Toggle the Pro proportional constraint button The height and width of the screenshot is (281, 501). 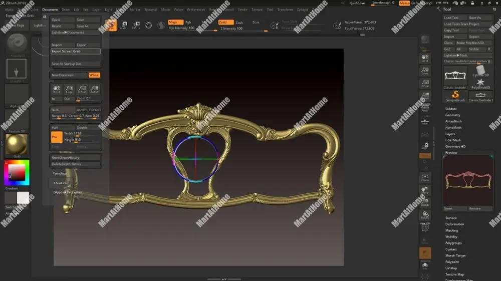coord(56,137)
